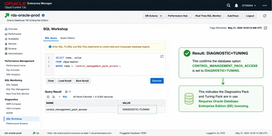
Task: Click the Schema grid icon in sidebar
Action: coord(6,49)
